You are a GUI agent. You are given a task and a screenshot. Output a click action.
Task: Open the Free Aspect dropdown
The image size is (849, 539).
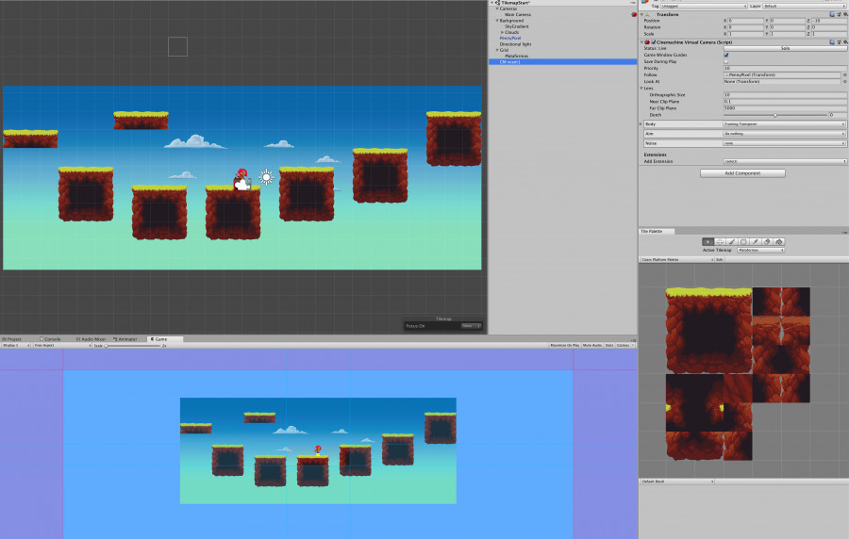[62, 345]
